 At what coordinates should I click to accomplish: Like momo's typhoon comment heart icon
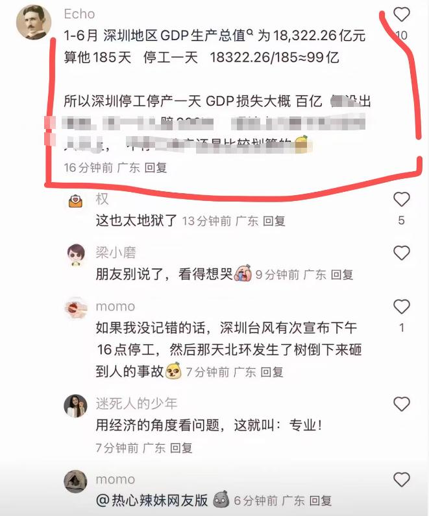401,307
